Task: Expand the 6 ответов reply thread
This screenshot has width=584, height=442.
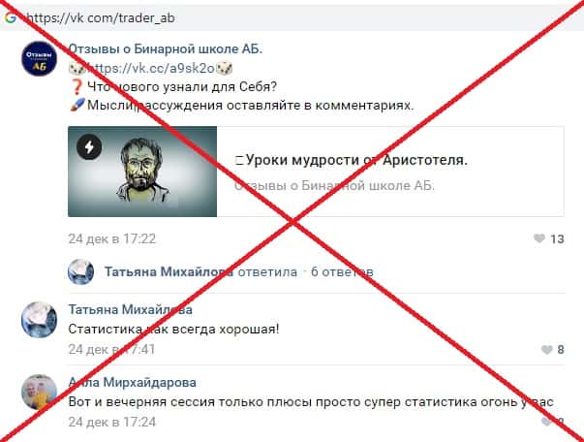Action: 342,271
